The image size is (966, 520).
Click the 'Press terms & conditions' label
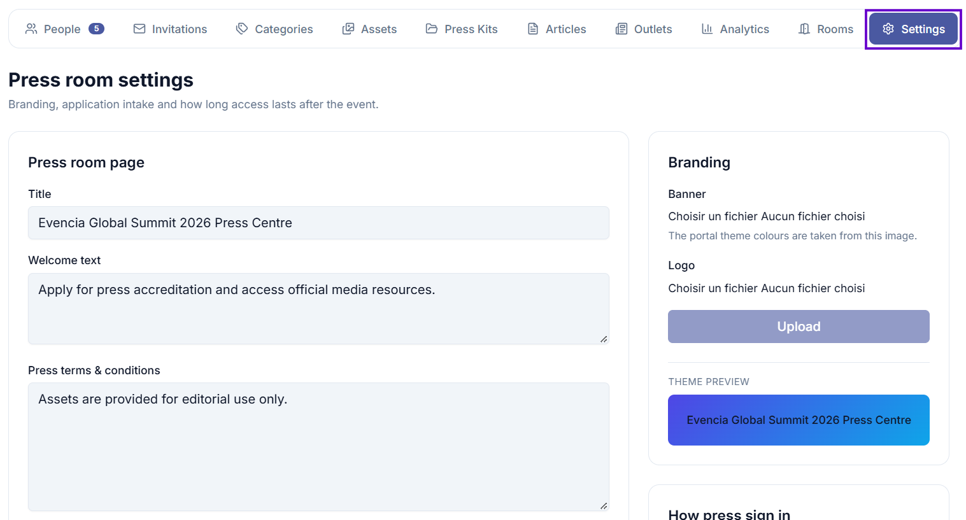94,370
